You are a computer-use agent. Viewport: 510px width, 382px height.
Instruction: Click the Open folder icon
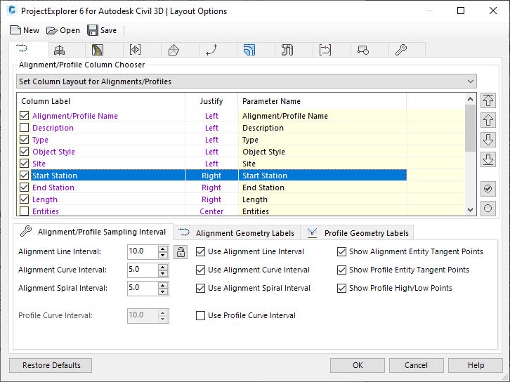click(x=52, y=31)
